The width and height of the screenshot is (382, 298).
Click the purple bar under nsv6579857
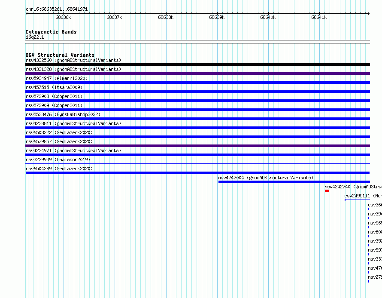197,146
